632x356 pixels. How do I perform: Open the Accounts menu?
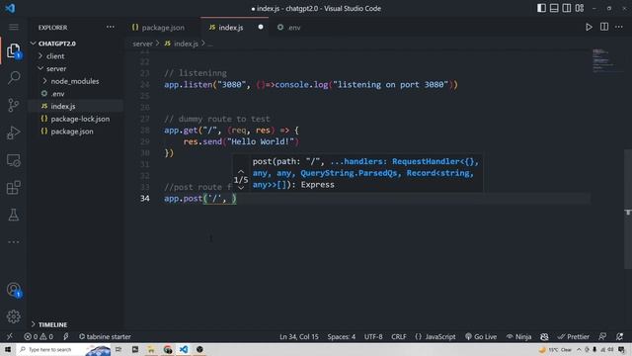[13, 290]
